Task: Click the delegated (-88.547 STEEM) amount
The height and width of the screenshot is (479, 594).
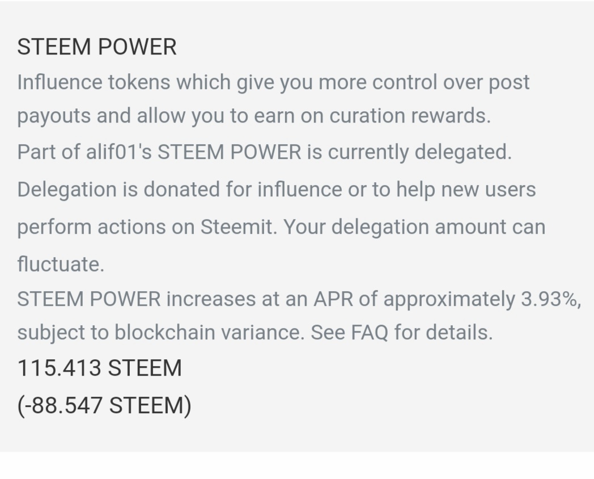Action: [104, 406]
